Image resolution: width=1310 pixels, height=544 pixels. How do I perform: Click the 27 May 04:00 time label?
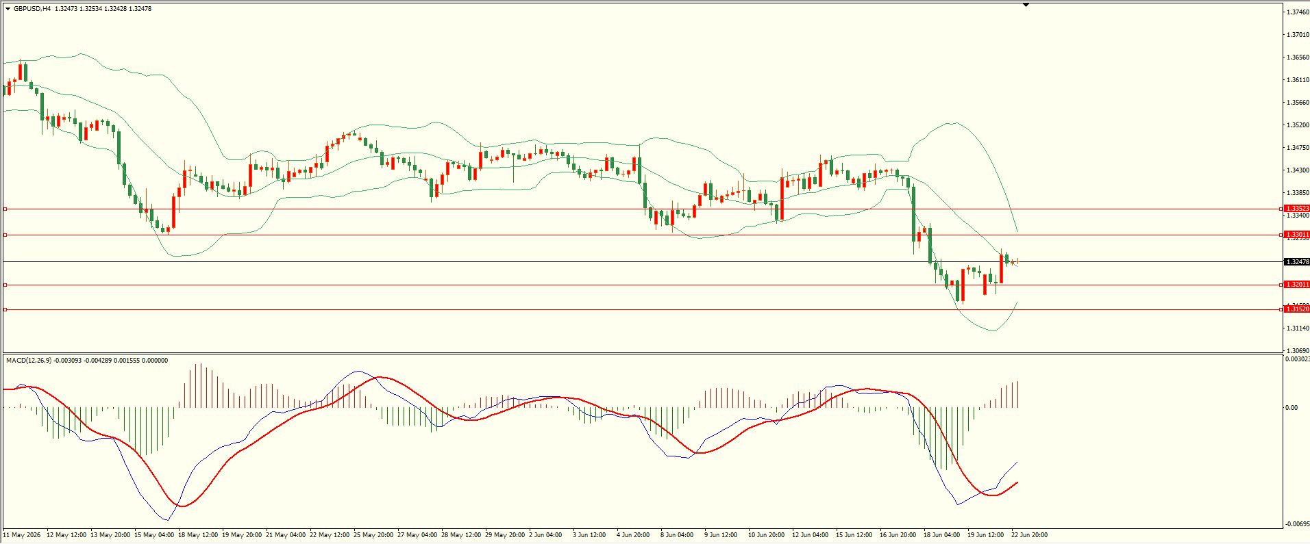pyautogui.click(x=417, y=535)
